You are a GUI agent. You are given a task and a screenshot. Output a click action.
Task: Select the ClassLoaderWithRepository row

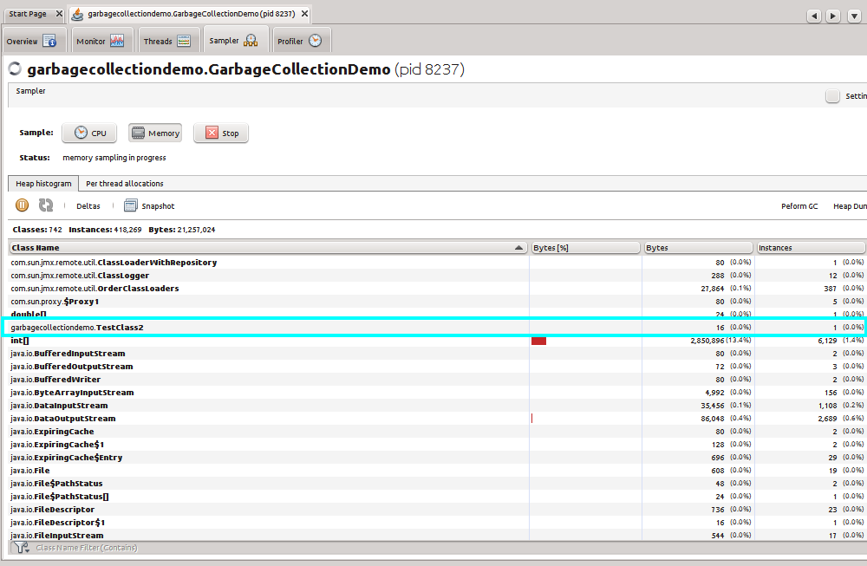coord(437,263)
